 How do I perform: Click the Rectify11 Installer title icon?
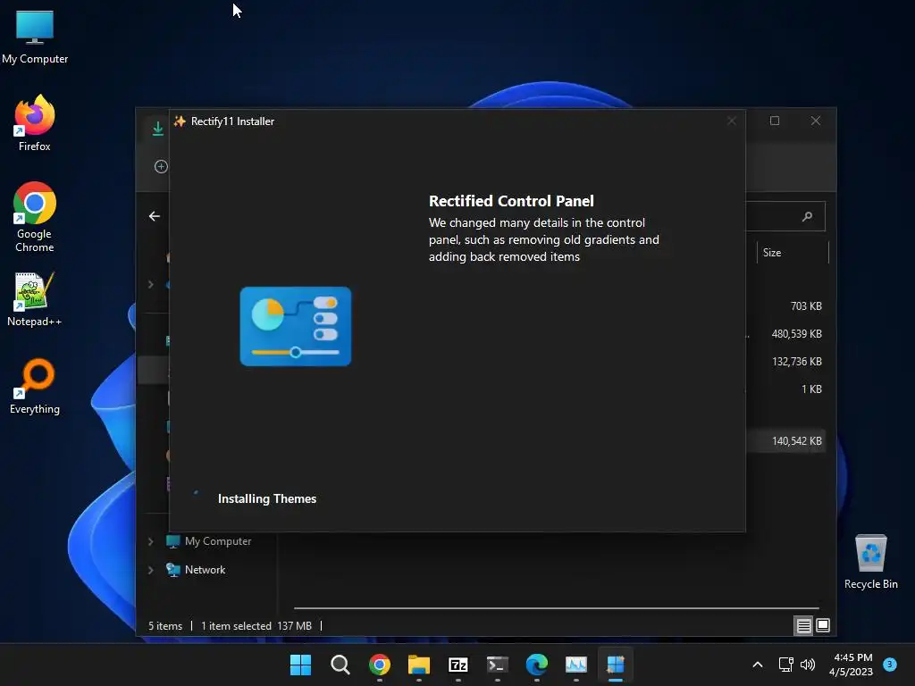click(180, 121)
